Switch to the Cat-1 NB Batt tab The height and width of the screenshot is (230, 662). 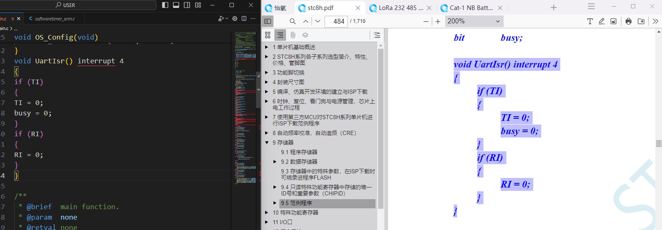point(471,8)
